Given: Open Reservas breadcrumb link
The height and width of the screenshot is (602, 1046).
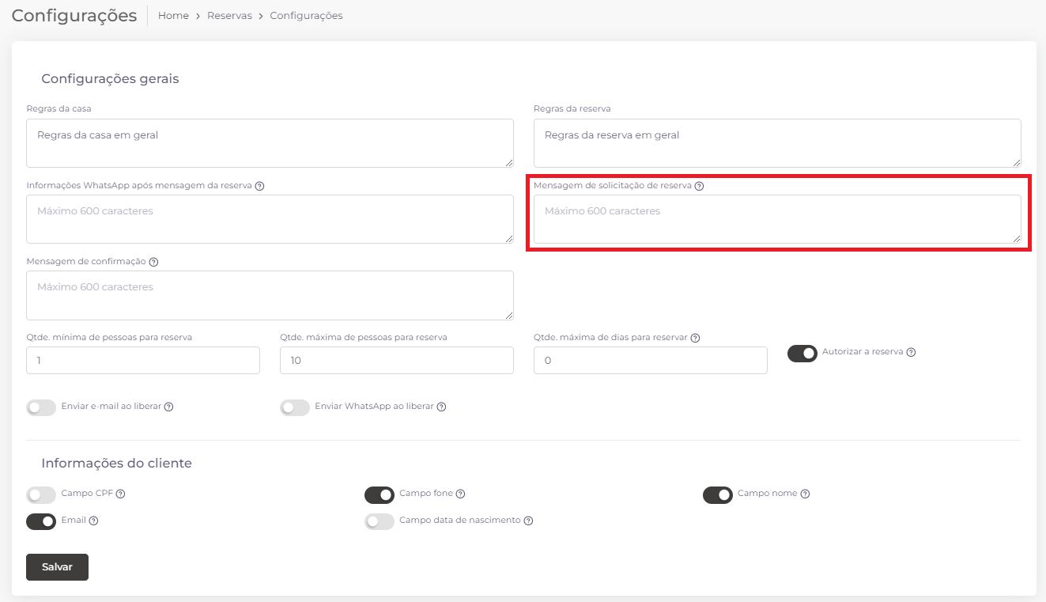Looking at the screenshot, I should pos(229,16).
